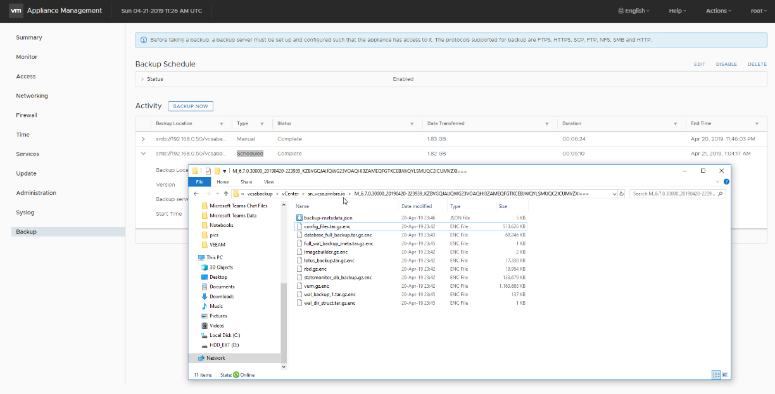Open the root user dropdown
The width and height of the screenshot is (775, 394).
click(x=759, y=11)
